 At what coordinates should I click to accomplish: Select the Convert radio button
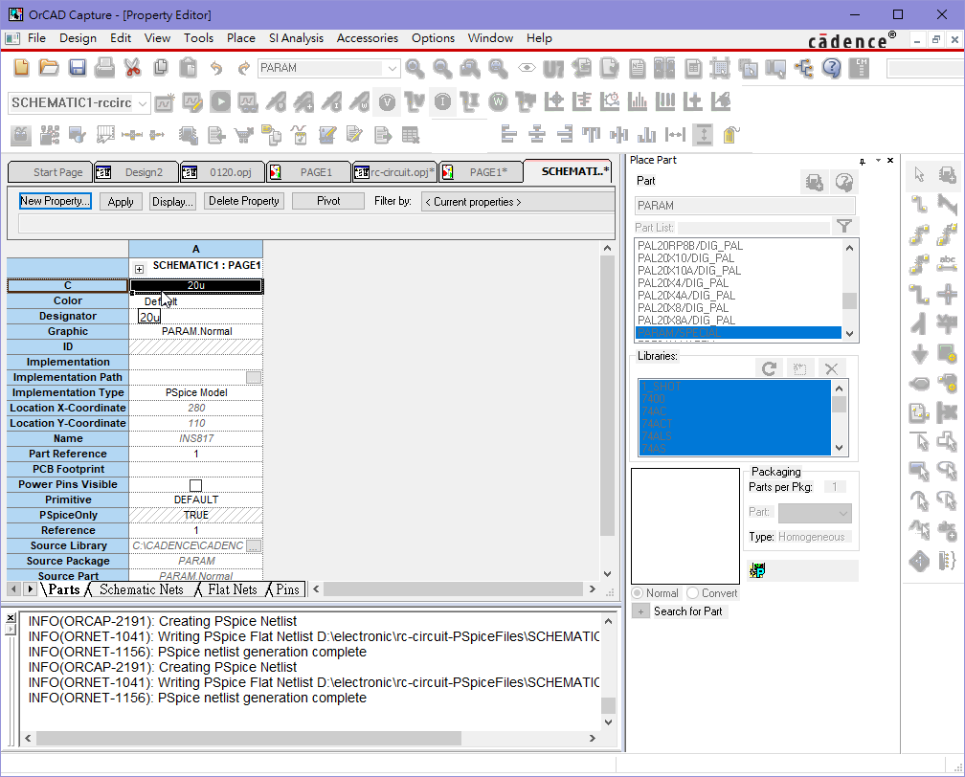(693, 593)
